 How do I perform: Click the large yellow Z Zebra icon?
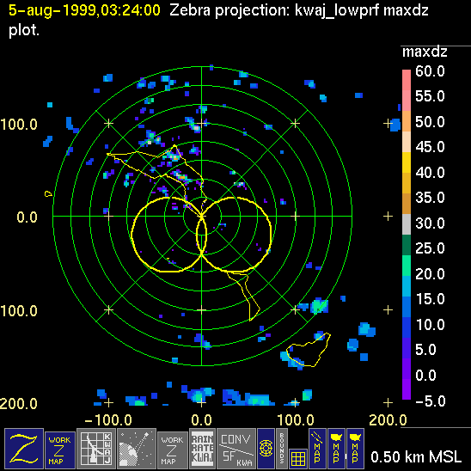click(24, 449)
